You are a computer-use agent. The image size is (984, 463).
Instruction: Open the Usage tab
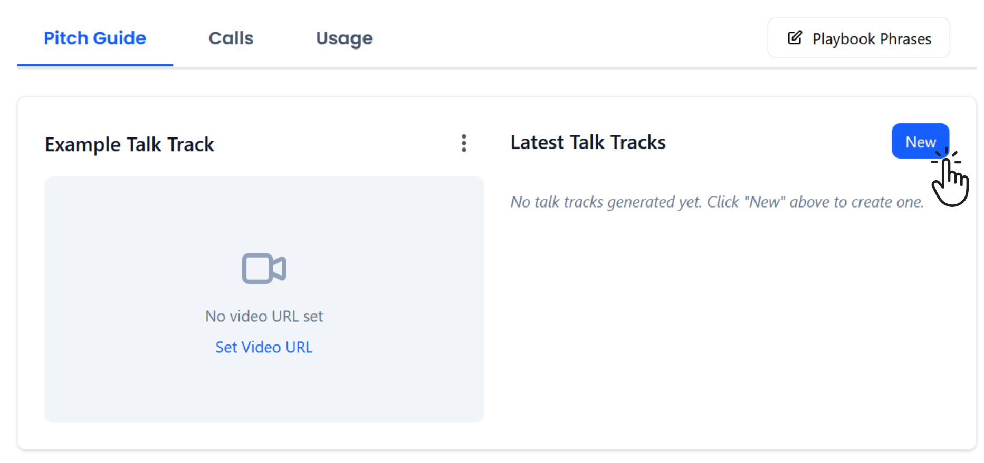pyautogui.click(x=344, y=38)
